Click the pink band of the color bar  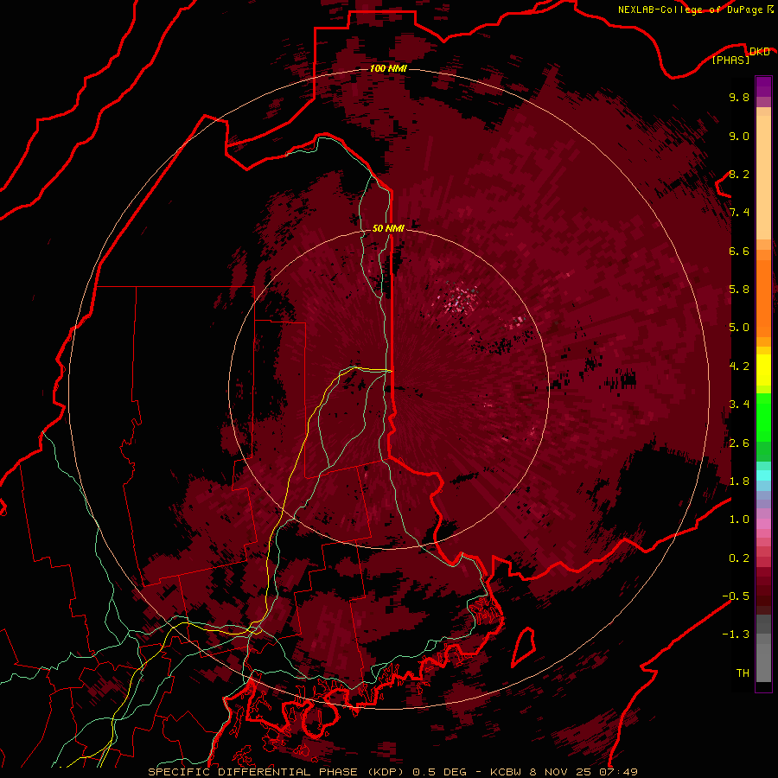763,524
